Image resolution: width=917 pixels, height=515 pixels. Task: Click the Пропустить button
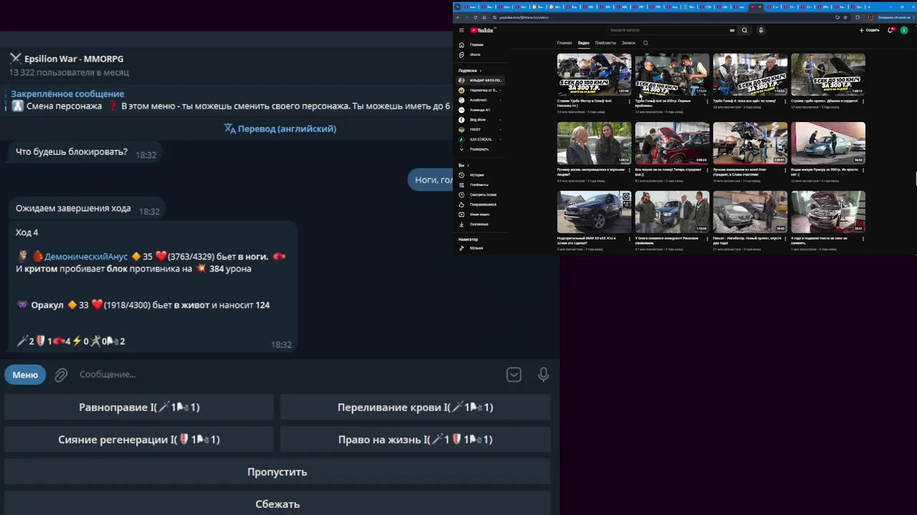(277, 472)
